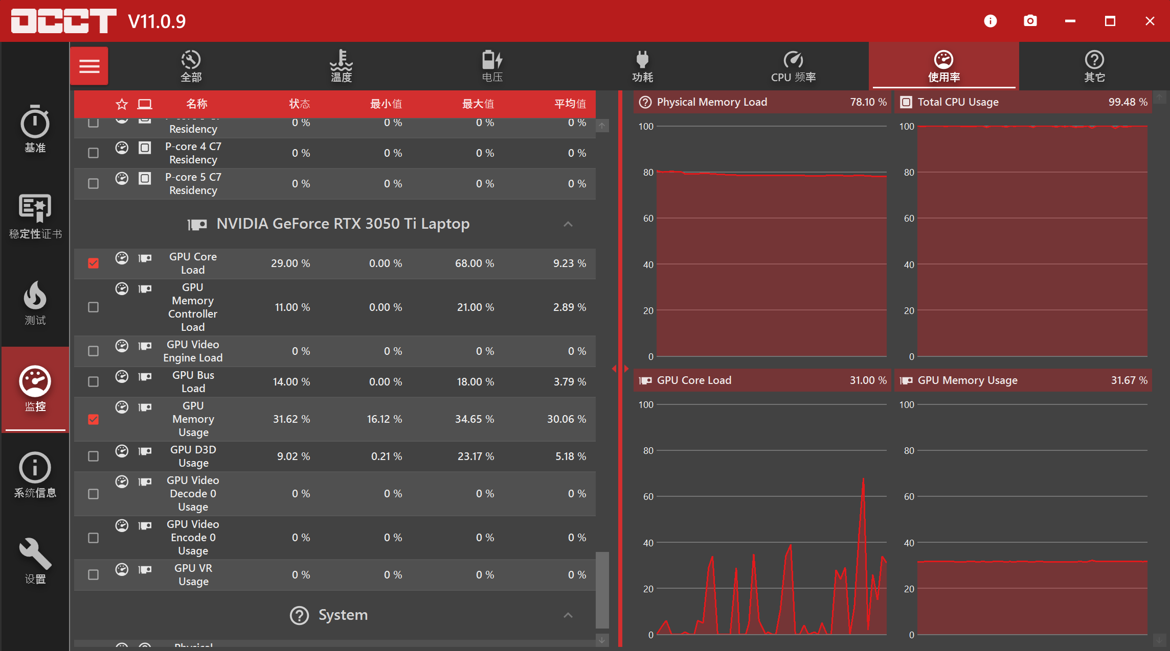Switch to the 温度 temperature tab
This screenshot has width=1170, height=651.
pos(341,66)
